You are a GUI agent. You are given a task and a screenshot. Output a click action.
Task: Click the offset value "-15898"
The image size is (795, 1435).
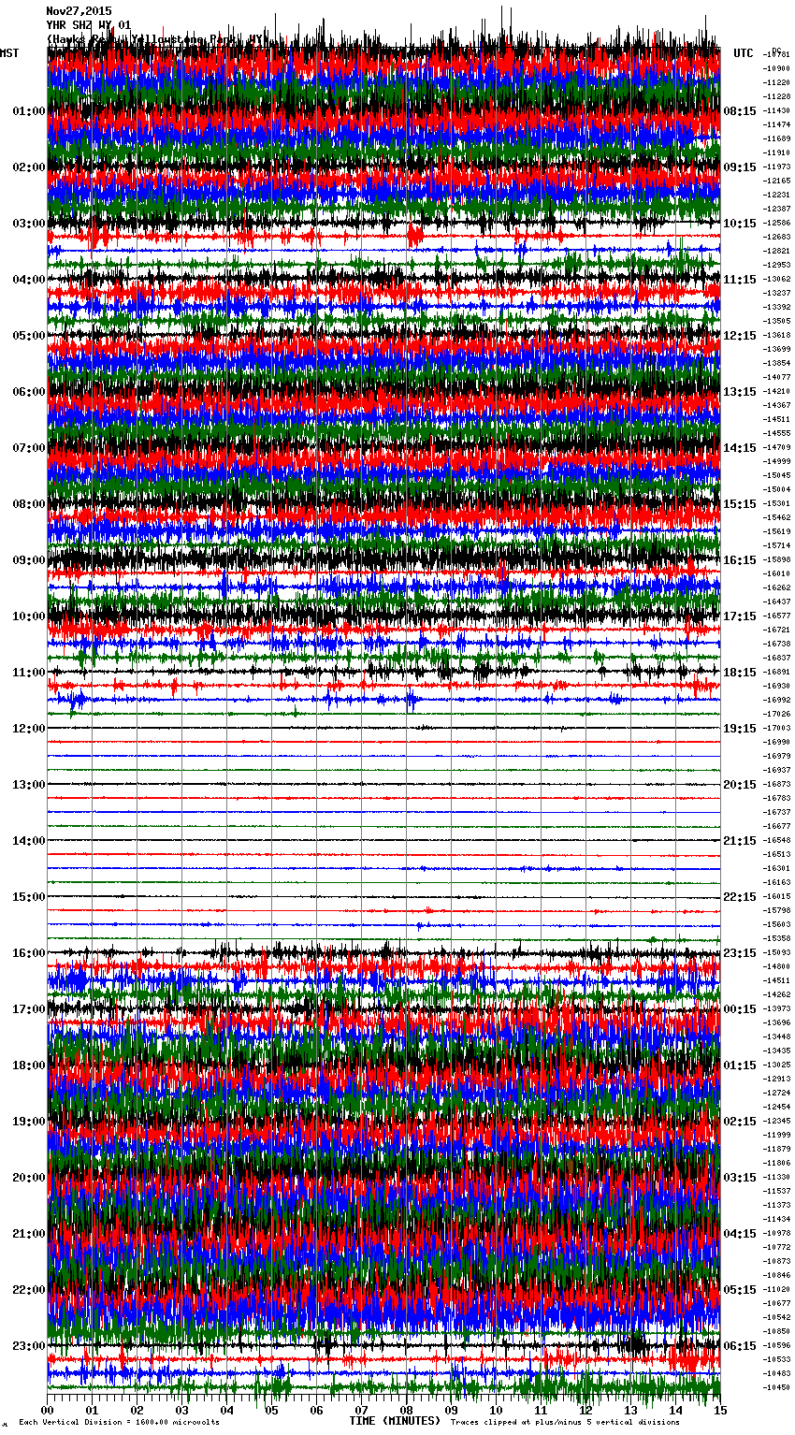777,560
